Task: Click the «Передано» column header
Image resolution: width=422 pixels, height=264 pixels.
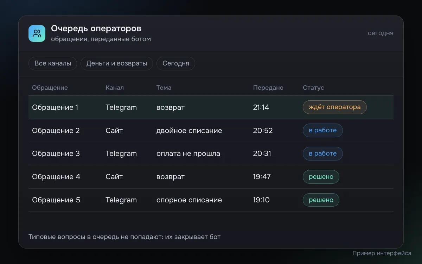Action: 268,88
